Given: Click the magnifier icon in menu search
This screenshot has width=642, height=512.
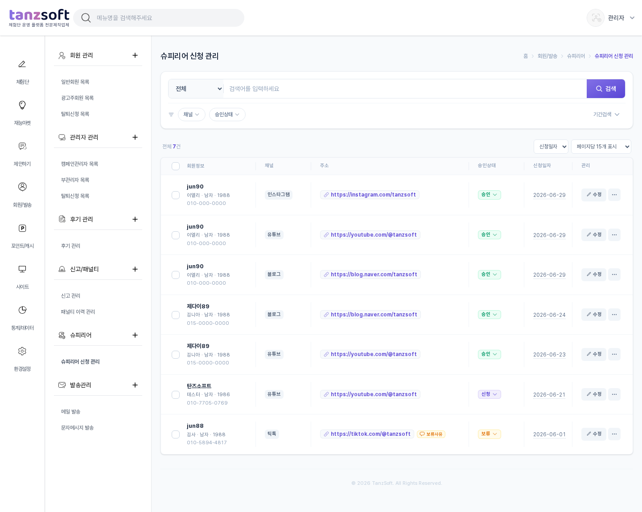Looking at the screenshot, I should [86, 18].
